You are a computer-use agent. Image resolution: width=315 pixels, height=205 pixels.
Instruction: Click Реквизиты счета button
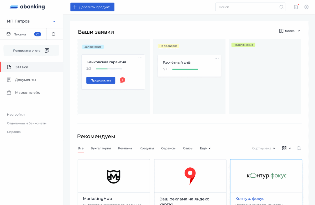coord(31,50)
